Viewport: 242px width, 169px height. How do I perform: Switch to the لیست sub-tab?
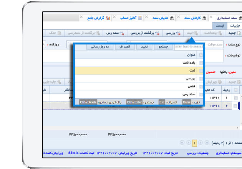pyautogui.click(x=220, y=26)
